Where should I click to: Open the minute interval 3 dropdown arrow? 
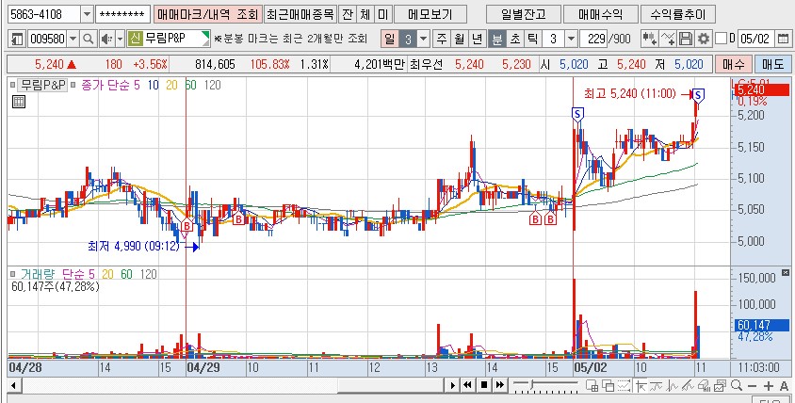(571, 39)
